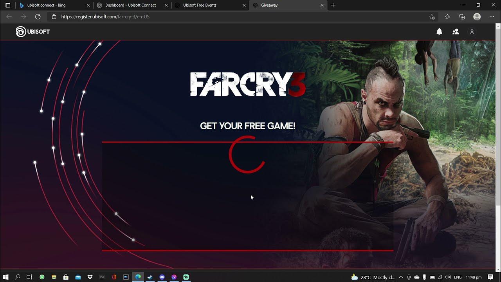Image resolution: width=501 pixels, height=282 pixels.
Task: Open Discord from taskbar
Action: click(x=162, y=277)
